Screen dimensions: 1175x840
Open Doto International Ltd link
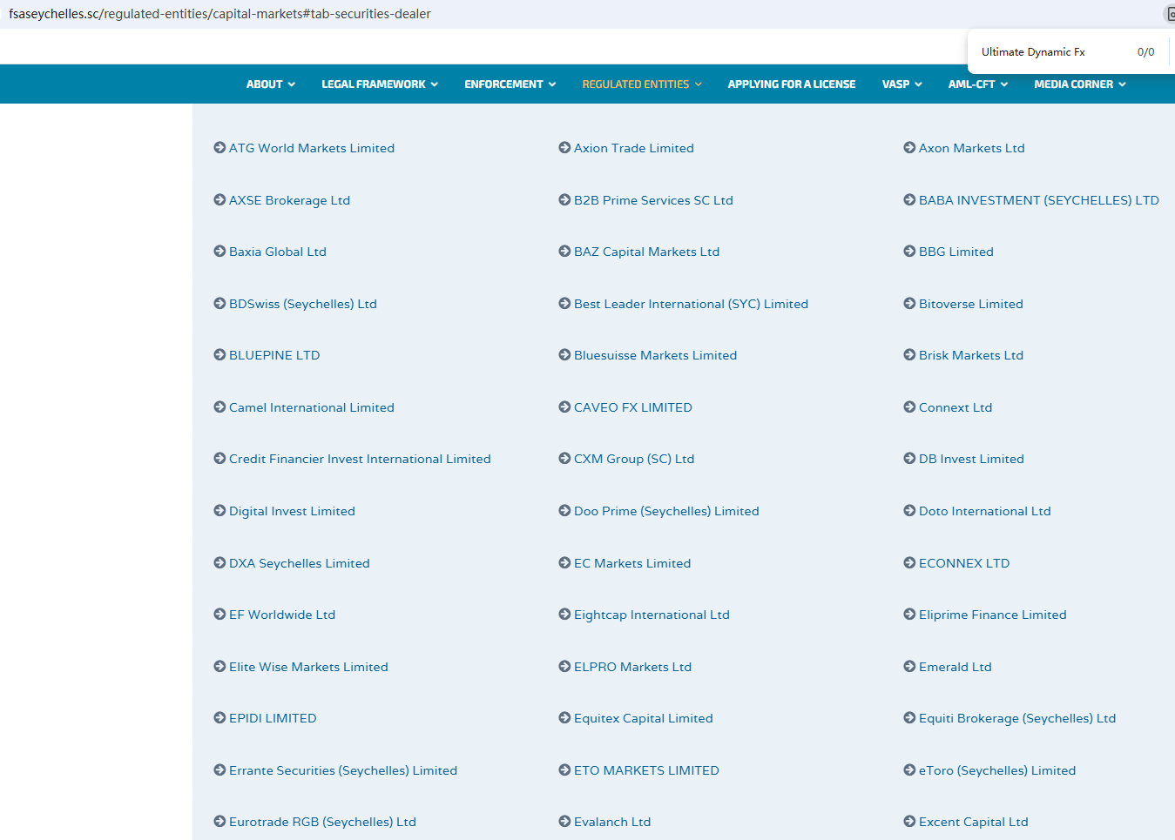(x=984, y=511)
